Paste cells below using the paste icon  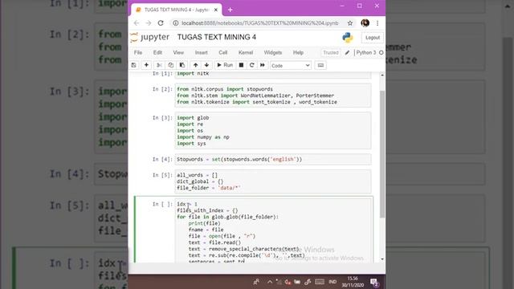click(182, 65)
